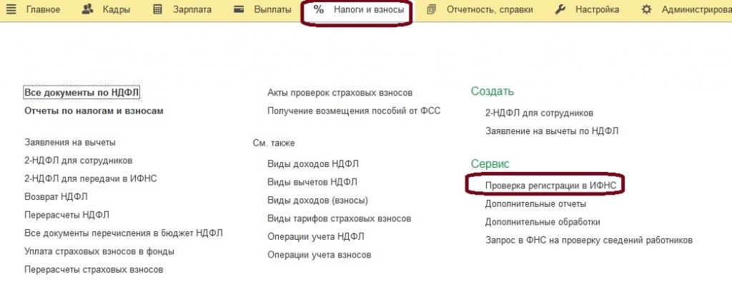This screenshot has width=732, height=304.
Task: Open Запрос в ФНС на проверку сведений
Action: point(588,240)
